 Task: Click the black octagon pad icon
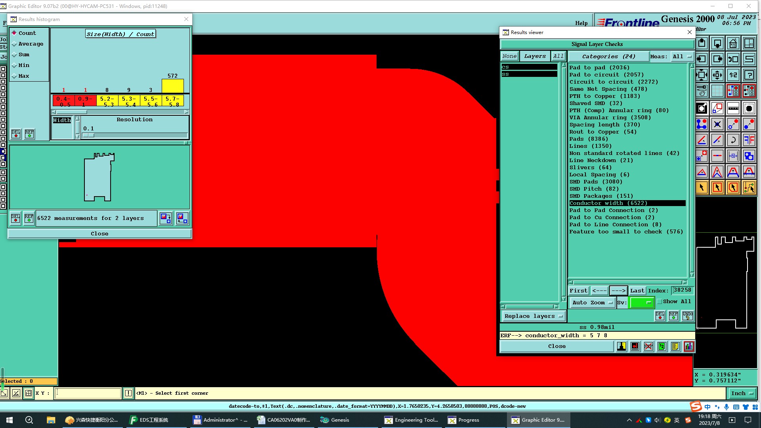tap(749, 108)
